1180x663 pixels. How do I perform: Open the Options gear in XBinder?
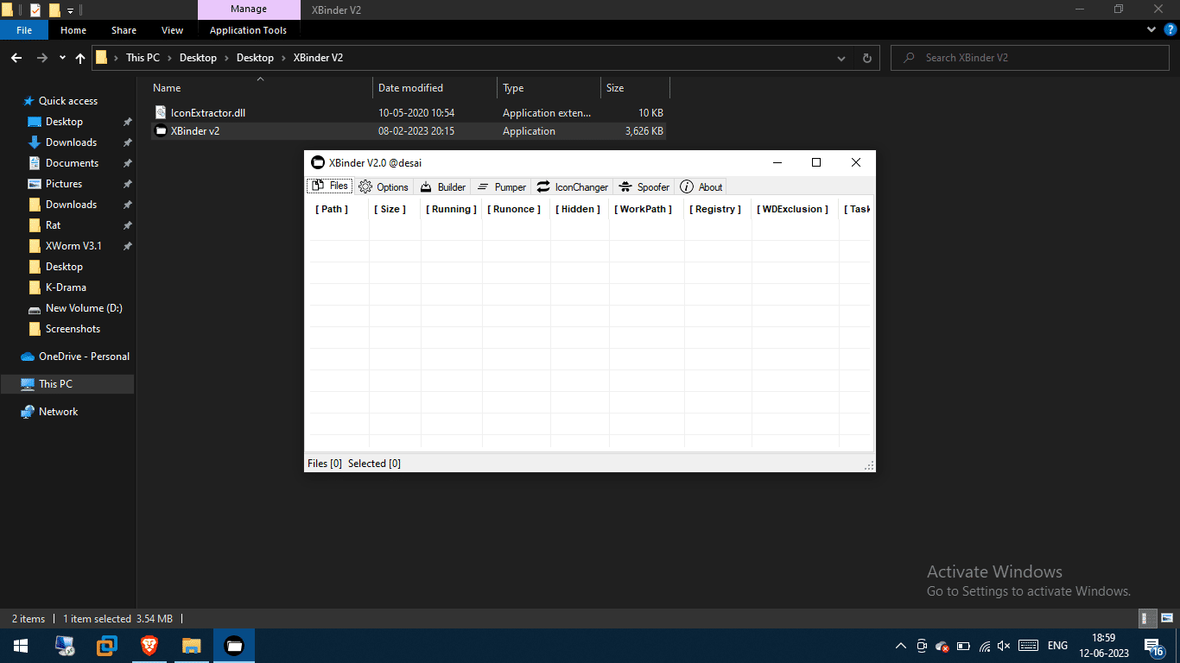pos(384,186)
